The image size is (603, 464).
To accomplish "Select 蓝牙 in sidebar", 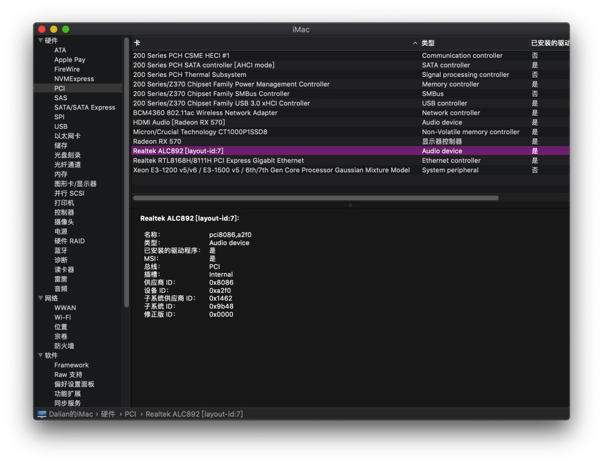I will [61, 250].
